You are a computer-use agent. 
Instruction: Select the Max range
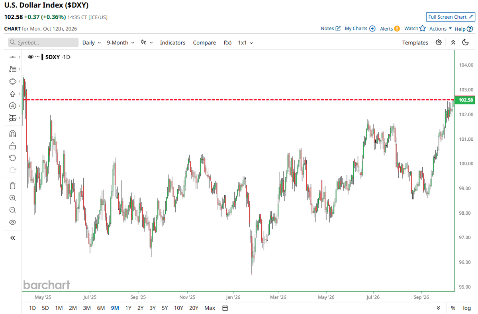pos(210,308)
